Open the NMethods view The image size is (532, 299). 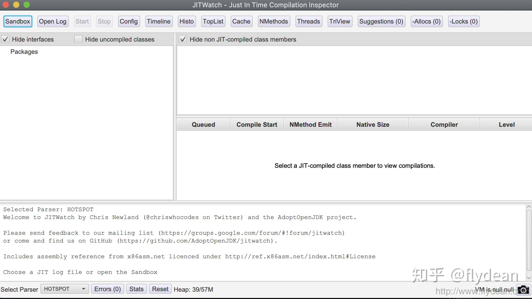(274, 21)
